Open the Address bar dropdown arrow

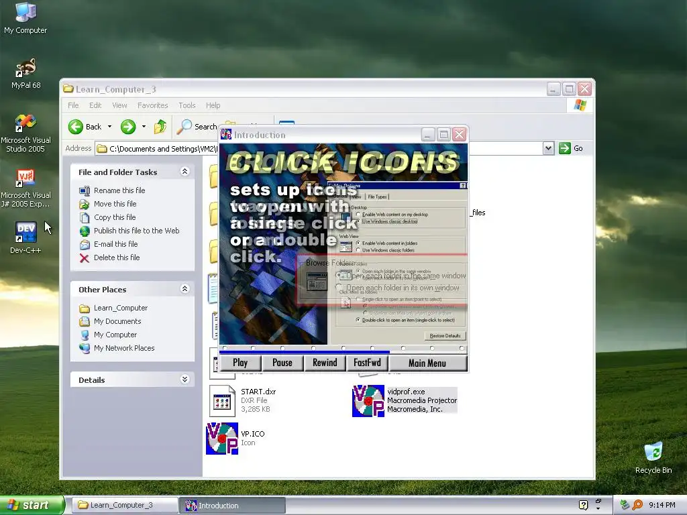pyautogui.click(x=548, y=148)
